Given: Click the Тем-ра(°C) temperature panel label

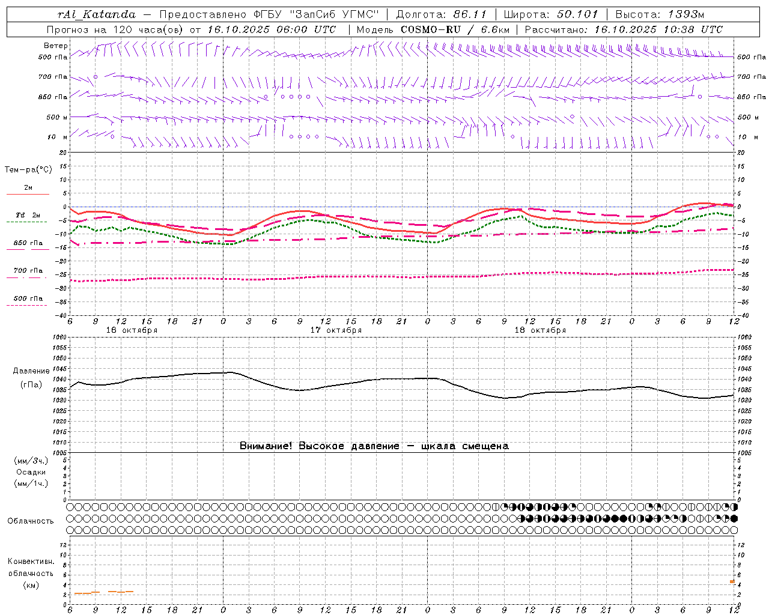Looking at the screenshot, I should [x=29, y=170].
